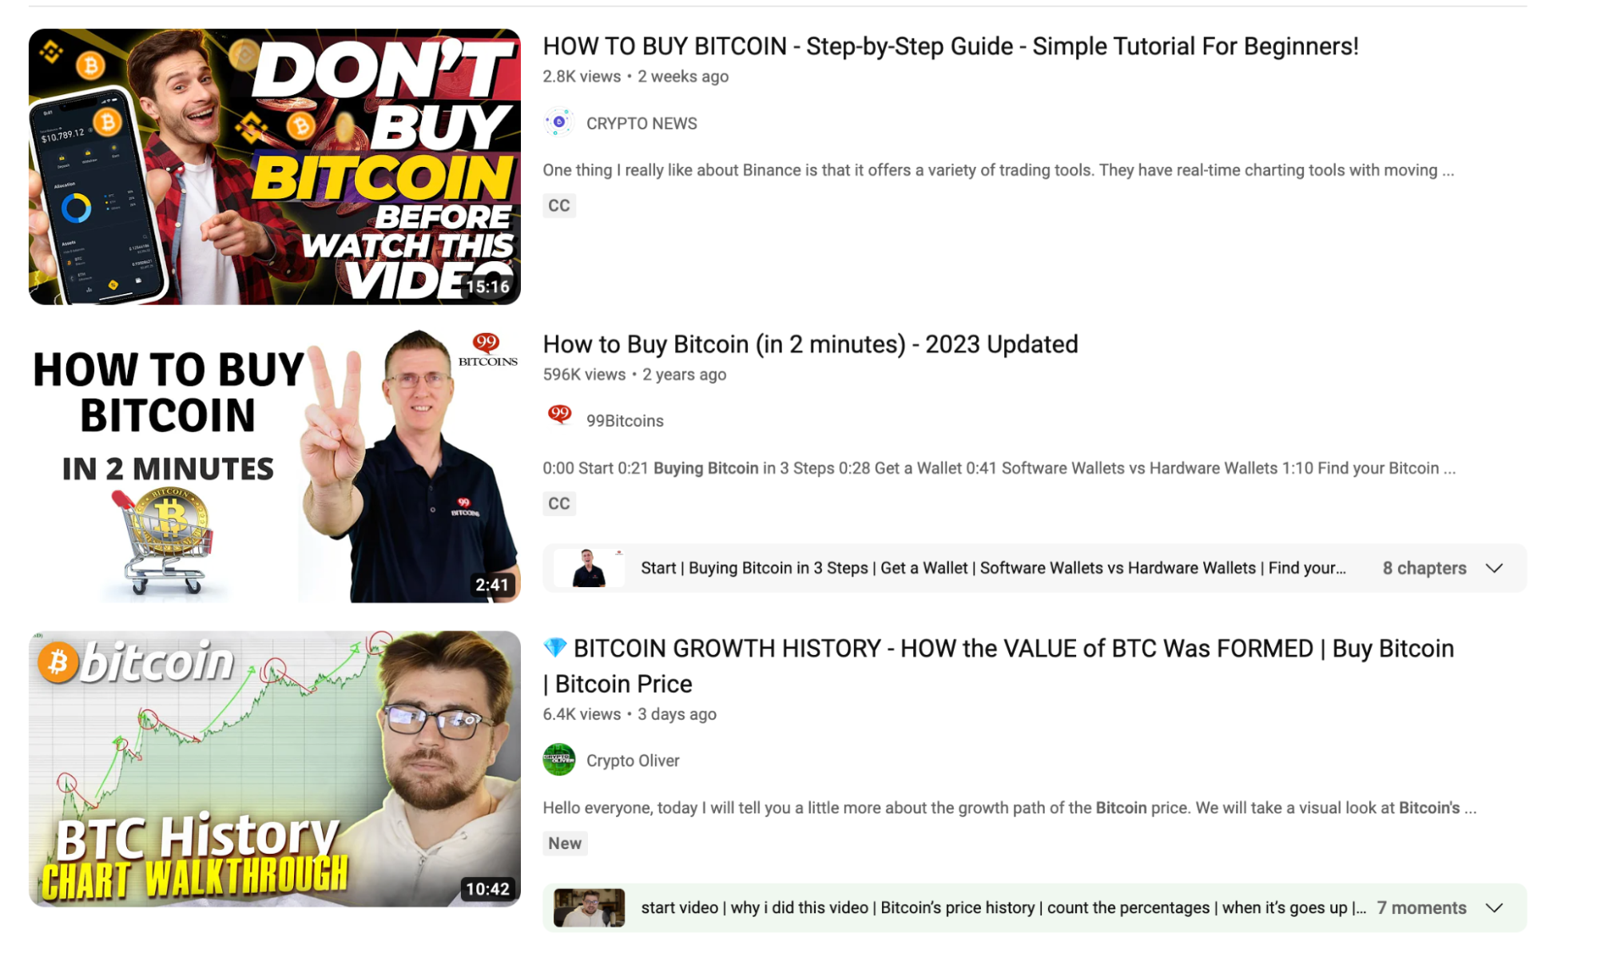Click the CC subtitle icon on second video
This screenshot has width=1597, height=957.
click(559, 502)
